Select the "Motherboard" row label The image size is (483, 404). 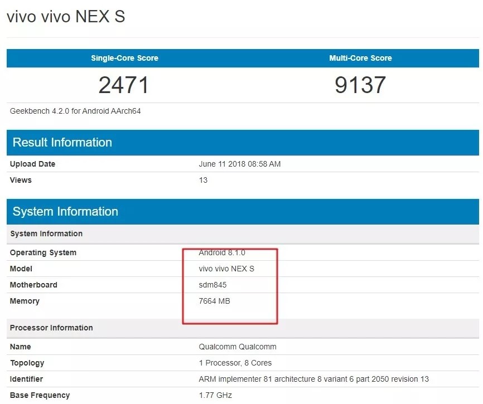(x=33, y=285)
